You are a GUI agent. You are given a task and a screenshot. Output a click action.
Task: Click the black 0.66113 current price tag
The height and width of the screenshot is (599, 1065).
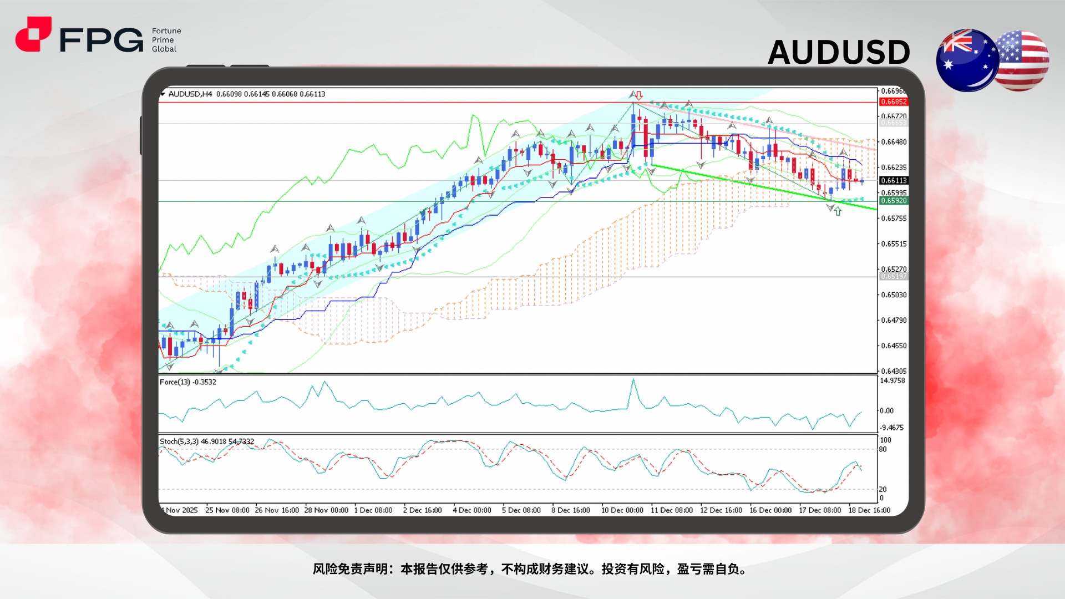pyautogui.click(x=894, y=181)
